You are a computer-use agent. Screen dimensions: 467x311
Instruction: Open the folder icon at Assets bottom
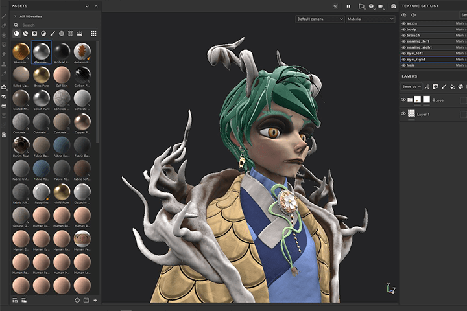pyautogui.click(x=86, y=300)
